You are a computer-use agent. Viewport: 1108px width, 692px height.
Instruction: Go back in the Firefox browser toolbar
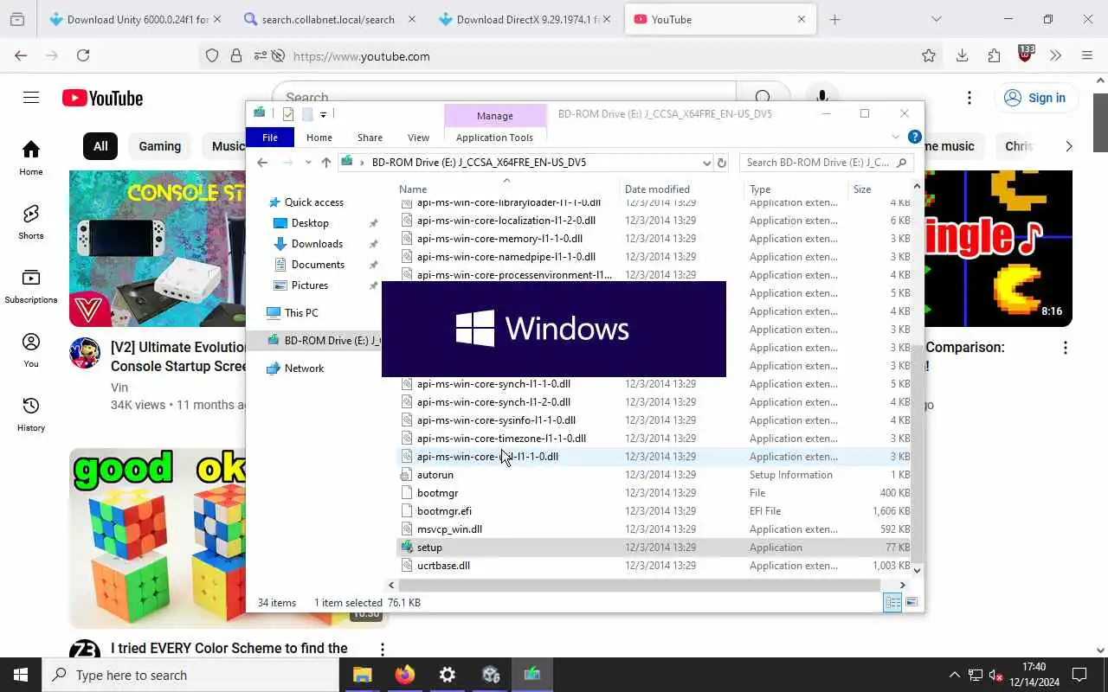(x=21, y=55)
